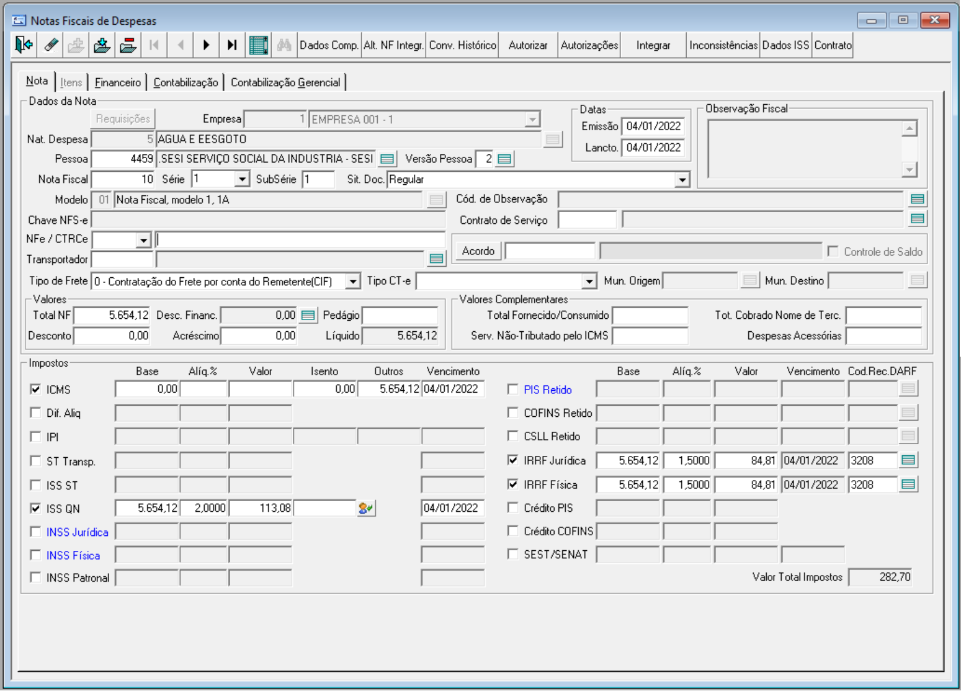The height and width of the screenshot is (691, 961).
Task: Click the disabled binoculars search icon
Action: coord(284,45)
